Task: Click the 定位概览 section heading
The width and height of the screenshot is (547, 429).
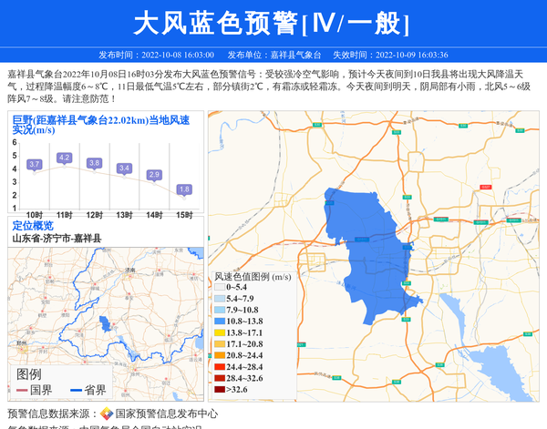Action: point(33,225)
